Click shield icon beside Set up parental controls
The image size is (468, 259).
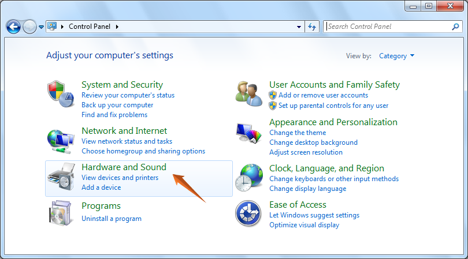coord(273,106)
